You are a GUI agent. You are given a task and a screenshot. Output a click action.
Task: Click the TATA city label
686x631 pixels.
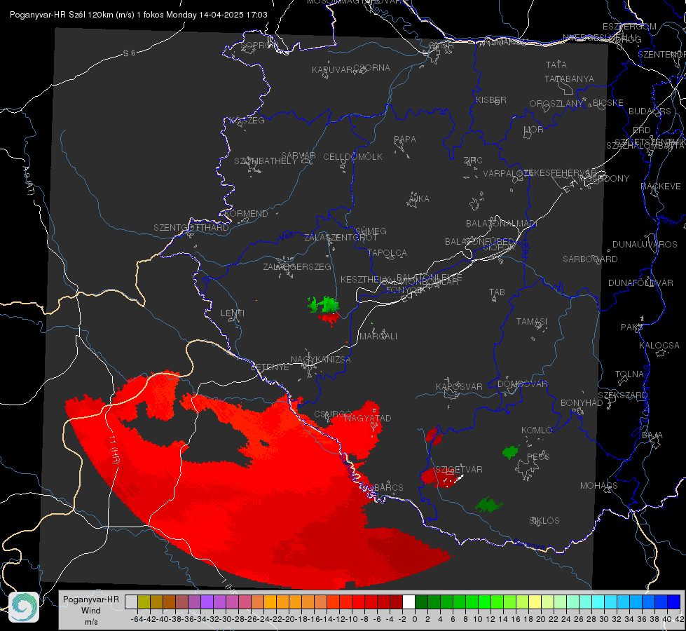click(556, 65)
